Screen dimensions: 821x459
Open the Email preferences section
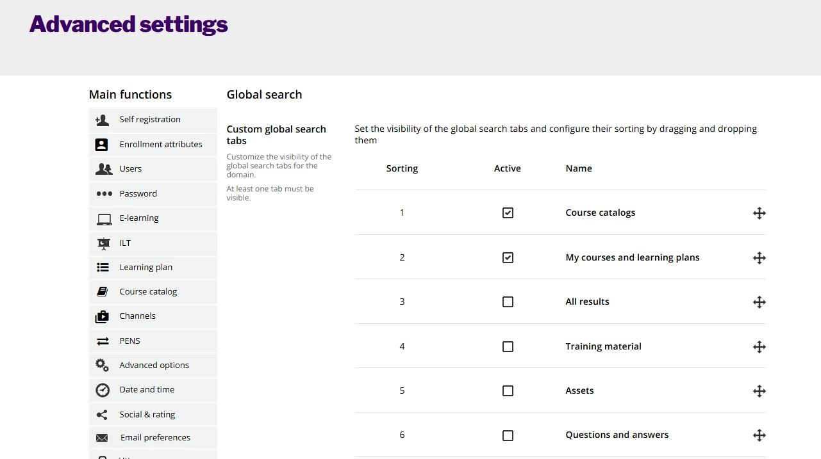pos(155,438)
